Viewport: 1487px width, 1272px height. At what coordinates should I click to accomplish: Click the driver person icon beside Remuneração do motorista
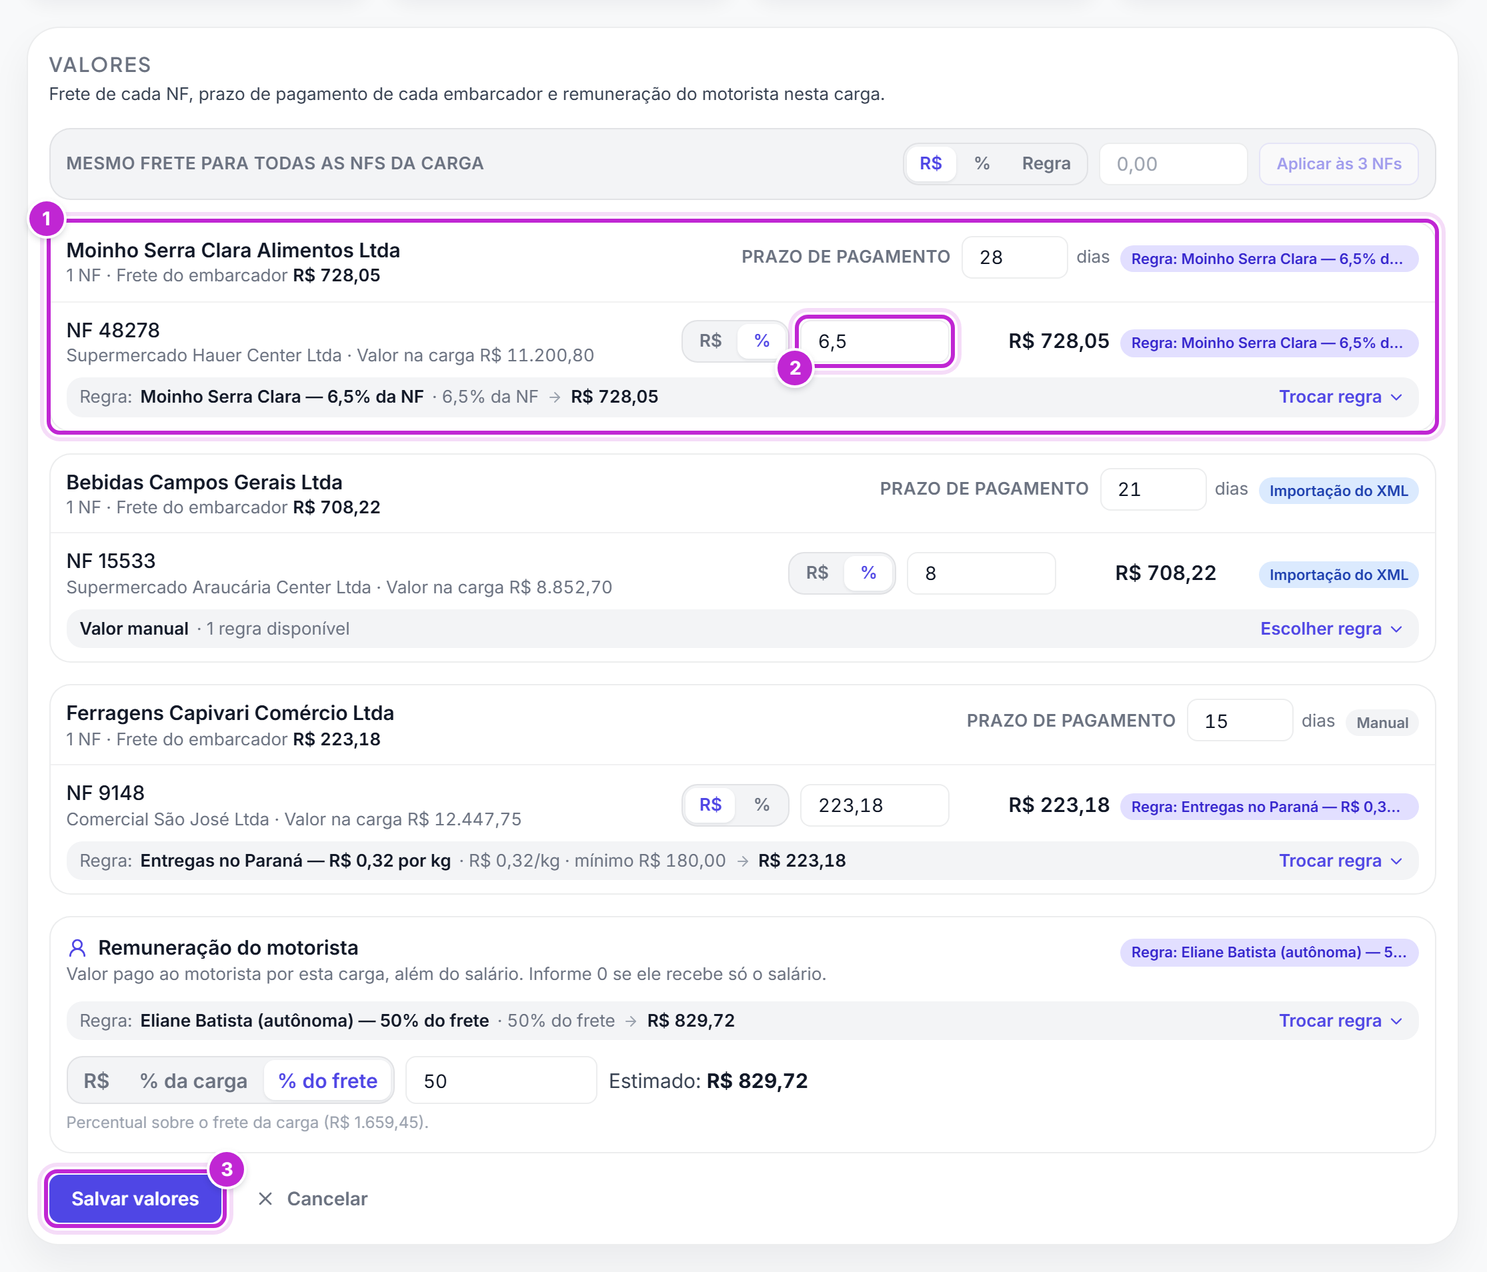tap(77, 948)
